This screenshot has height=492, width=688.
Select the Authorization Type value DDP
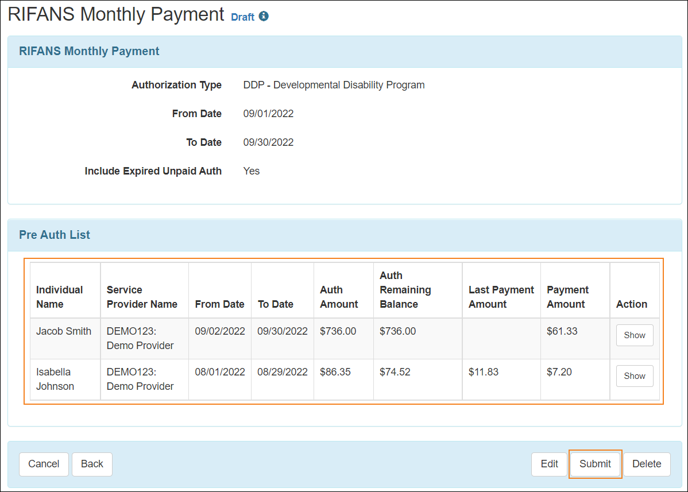(334, 84)
